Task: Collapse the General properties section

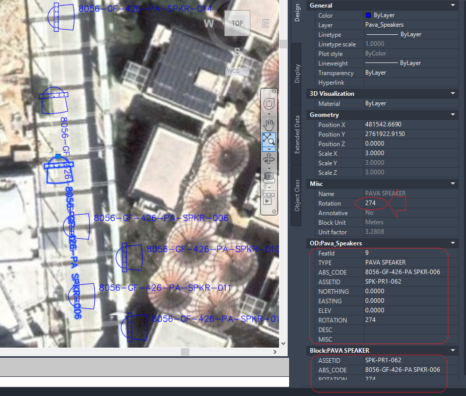Action: [453, 5]
